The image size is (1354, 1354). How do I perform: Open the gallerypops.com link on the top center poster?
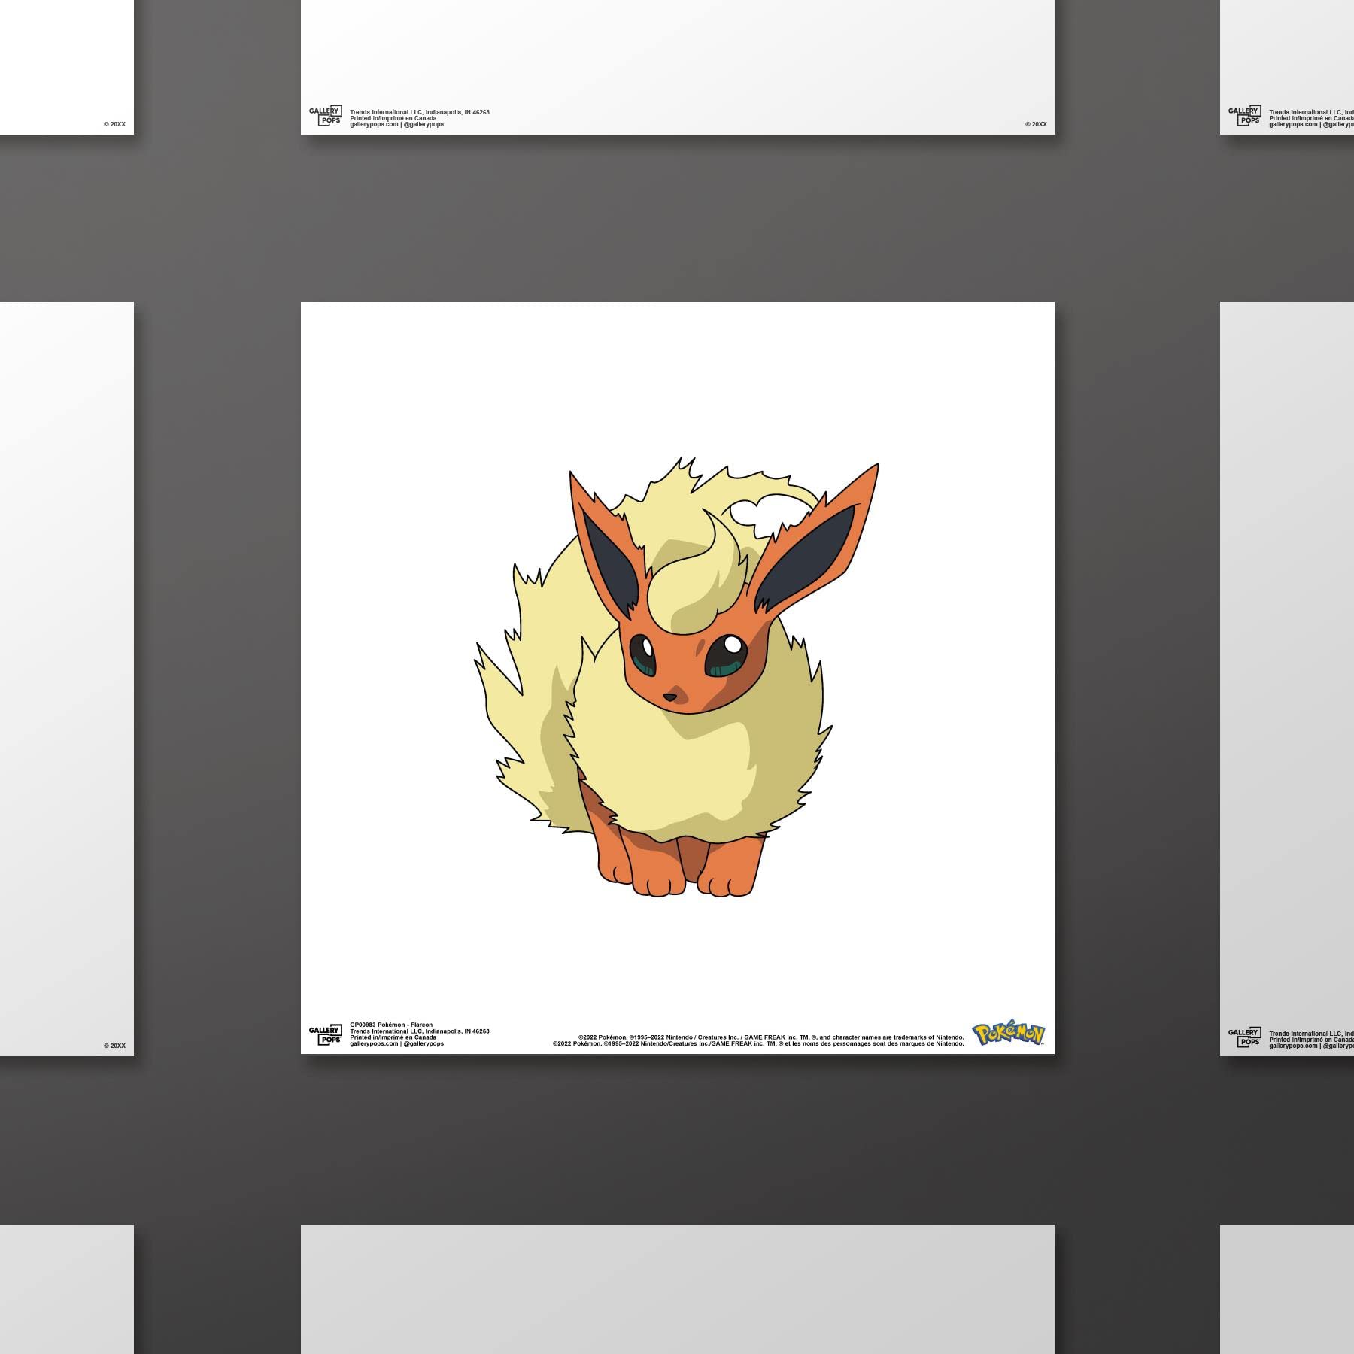coord(374,124)
